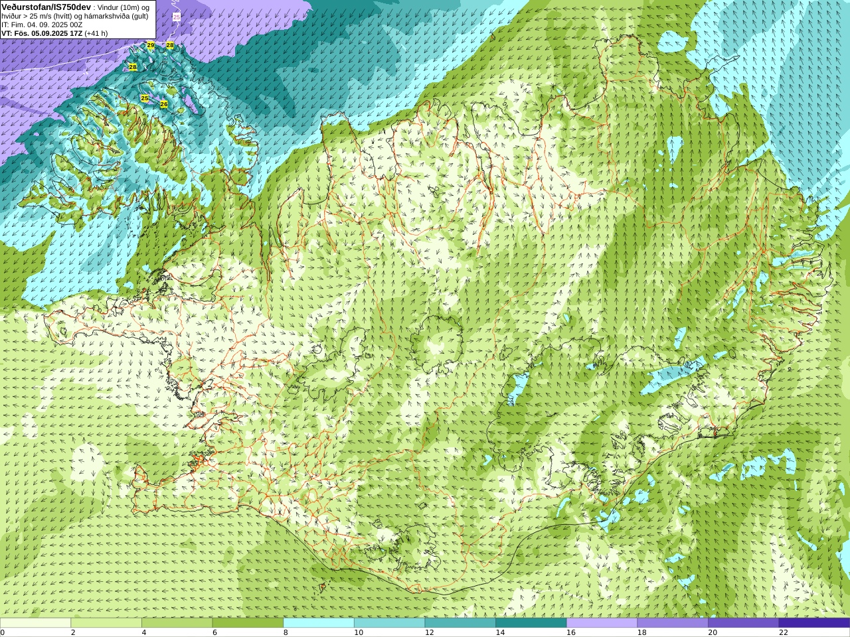Select the 18–20 medium purple legend swatch
850x637 pixels.
pos(673,623)
